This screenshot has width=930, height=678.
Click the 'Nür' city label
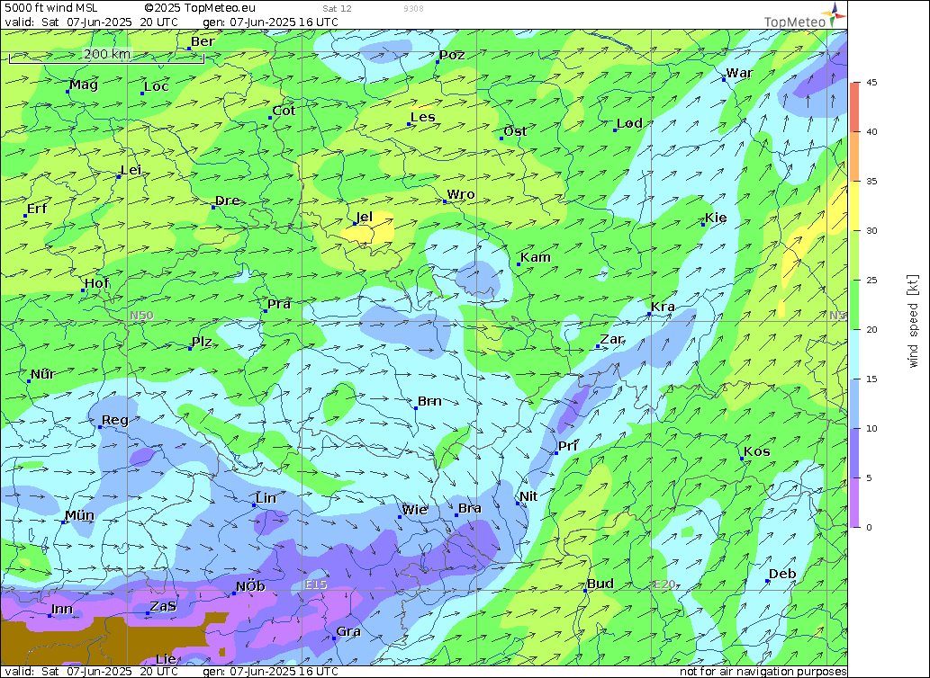[x=42, y=374]
